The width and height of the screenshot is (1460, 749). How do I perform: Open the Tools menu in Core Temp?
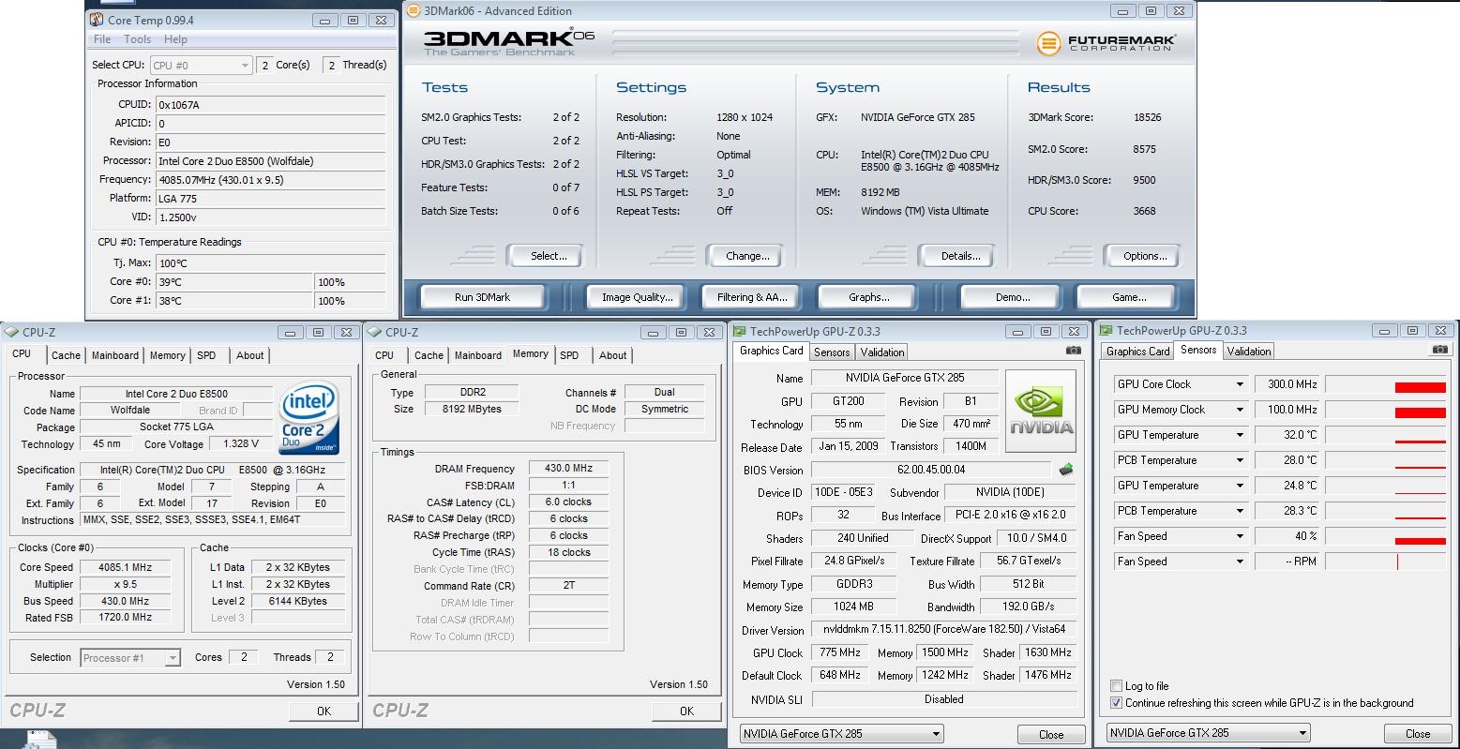click(x=137, y=39)
